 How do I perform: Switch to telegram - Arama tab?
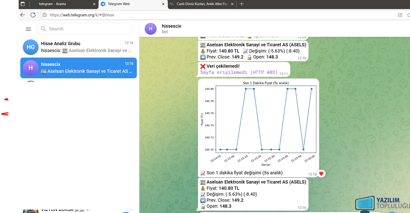pos(64,4)
